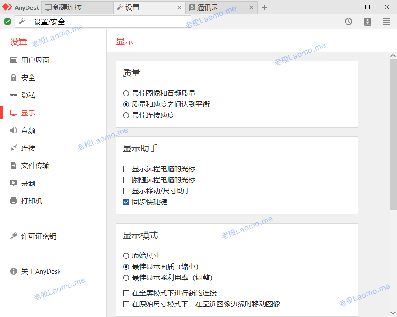The width and height of the screenshot is (397, 317).
Task: Click the printer icon for 打印机
Action: [x=13, y=201]
